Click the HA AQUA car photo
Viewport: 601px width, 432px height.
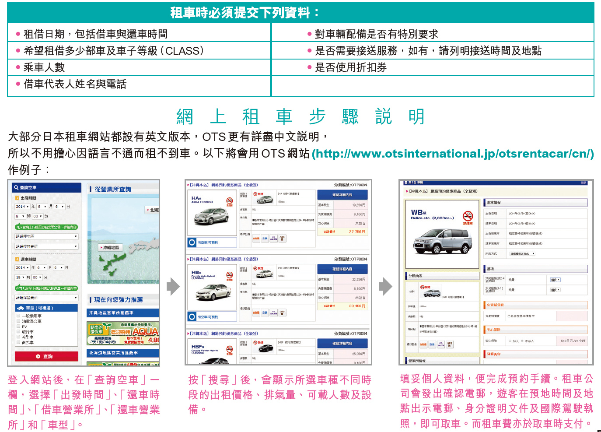[x=211, y=216]
